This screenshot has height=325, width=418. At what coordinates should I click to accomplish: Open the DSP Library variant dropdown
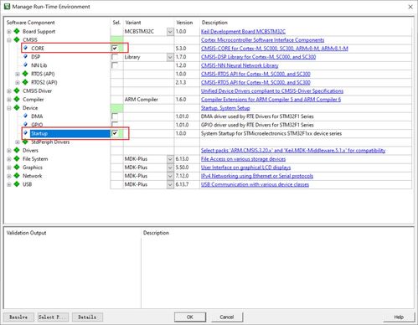pos(170,57)
